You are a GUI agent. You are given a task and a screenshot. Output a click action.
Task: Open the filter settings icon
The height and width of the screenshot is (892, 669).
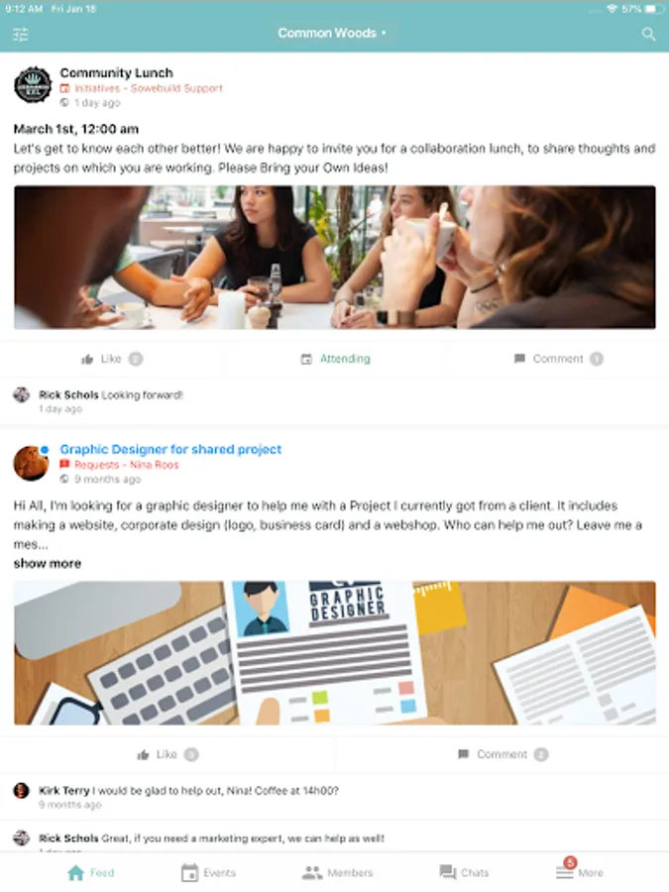click(21, 35)
